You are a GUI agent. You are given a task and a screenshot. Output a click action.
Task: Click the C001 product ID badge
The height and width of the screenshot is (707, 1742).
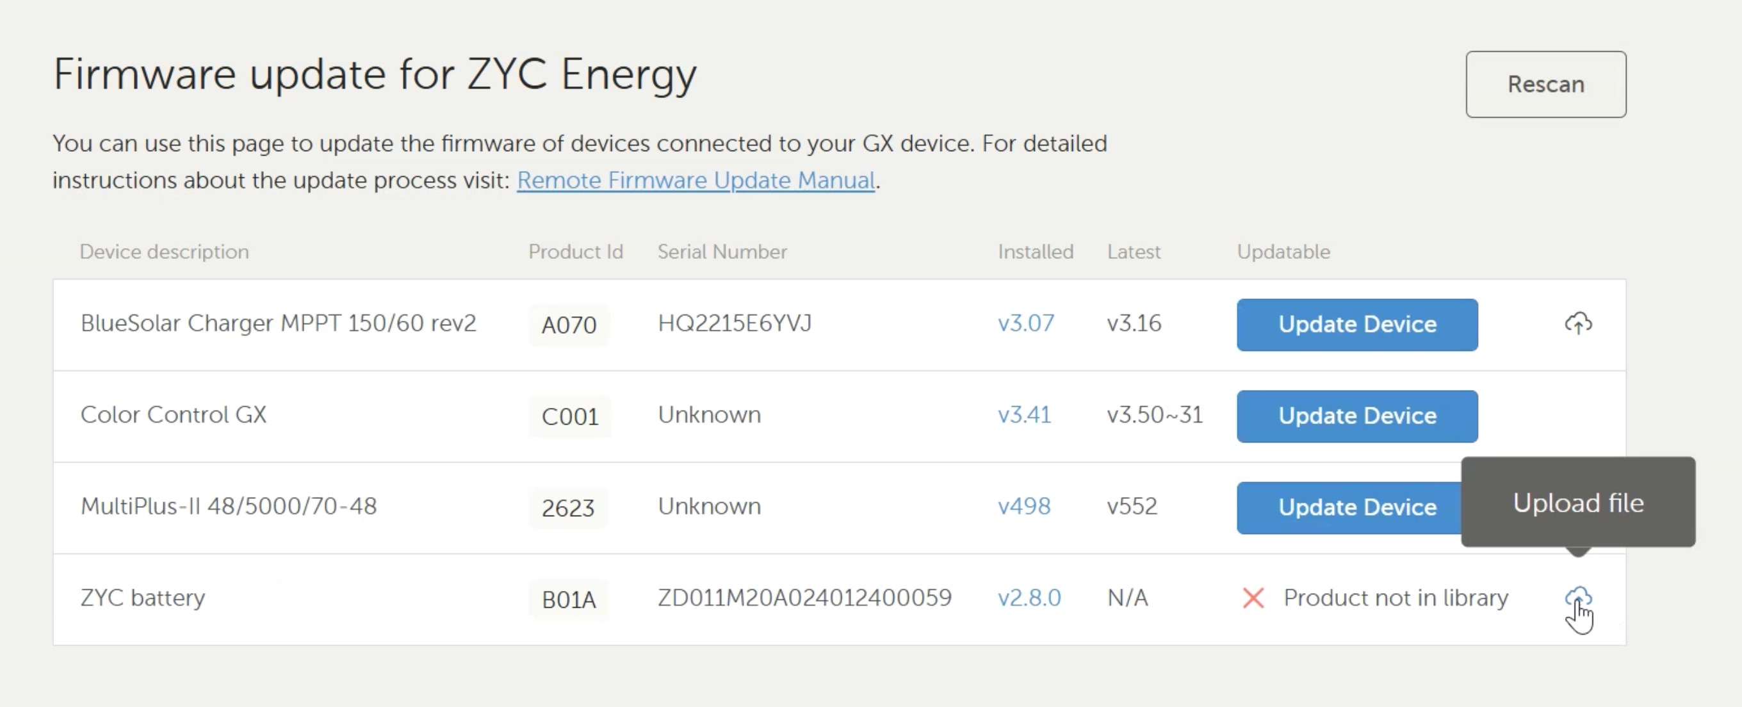pos(569,416)
